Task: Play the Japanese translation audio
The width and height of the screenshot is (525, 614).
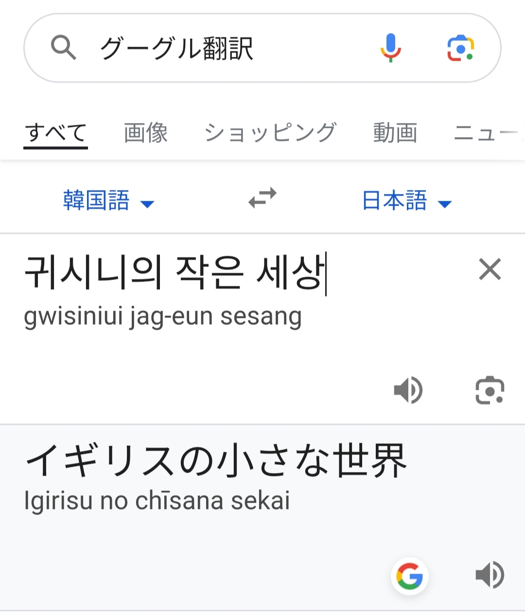Action: point(490,575)
